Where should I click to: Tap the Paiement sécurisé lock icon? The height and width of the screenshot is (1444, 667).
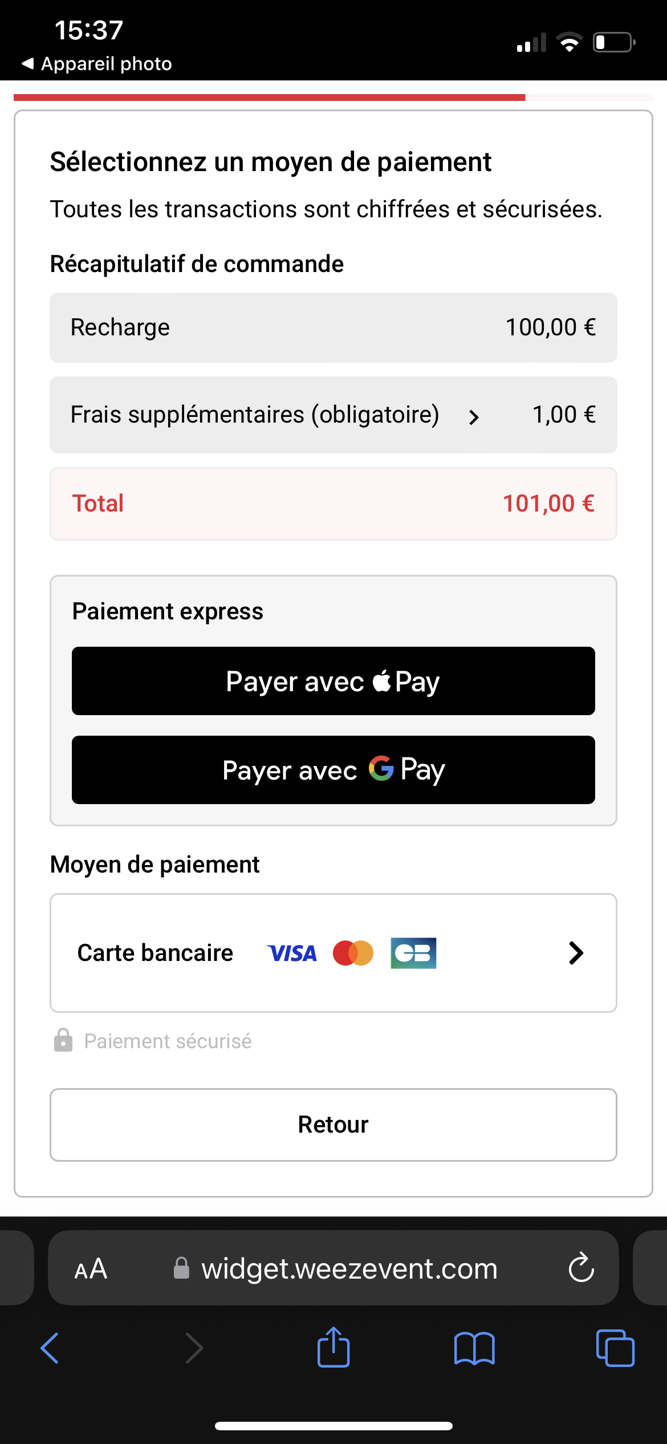tap(63, 1040)
